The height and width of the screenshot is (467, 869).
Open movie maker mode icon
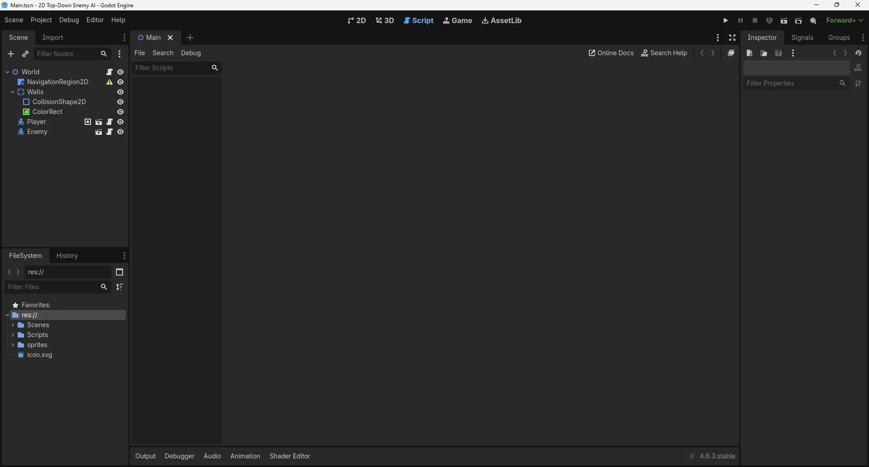pos(813,20)
